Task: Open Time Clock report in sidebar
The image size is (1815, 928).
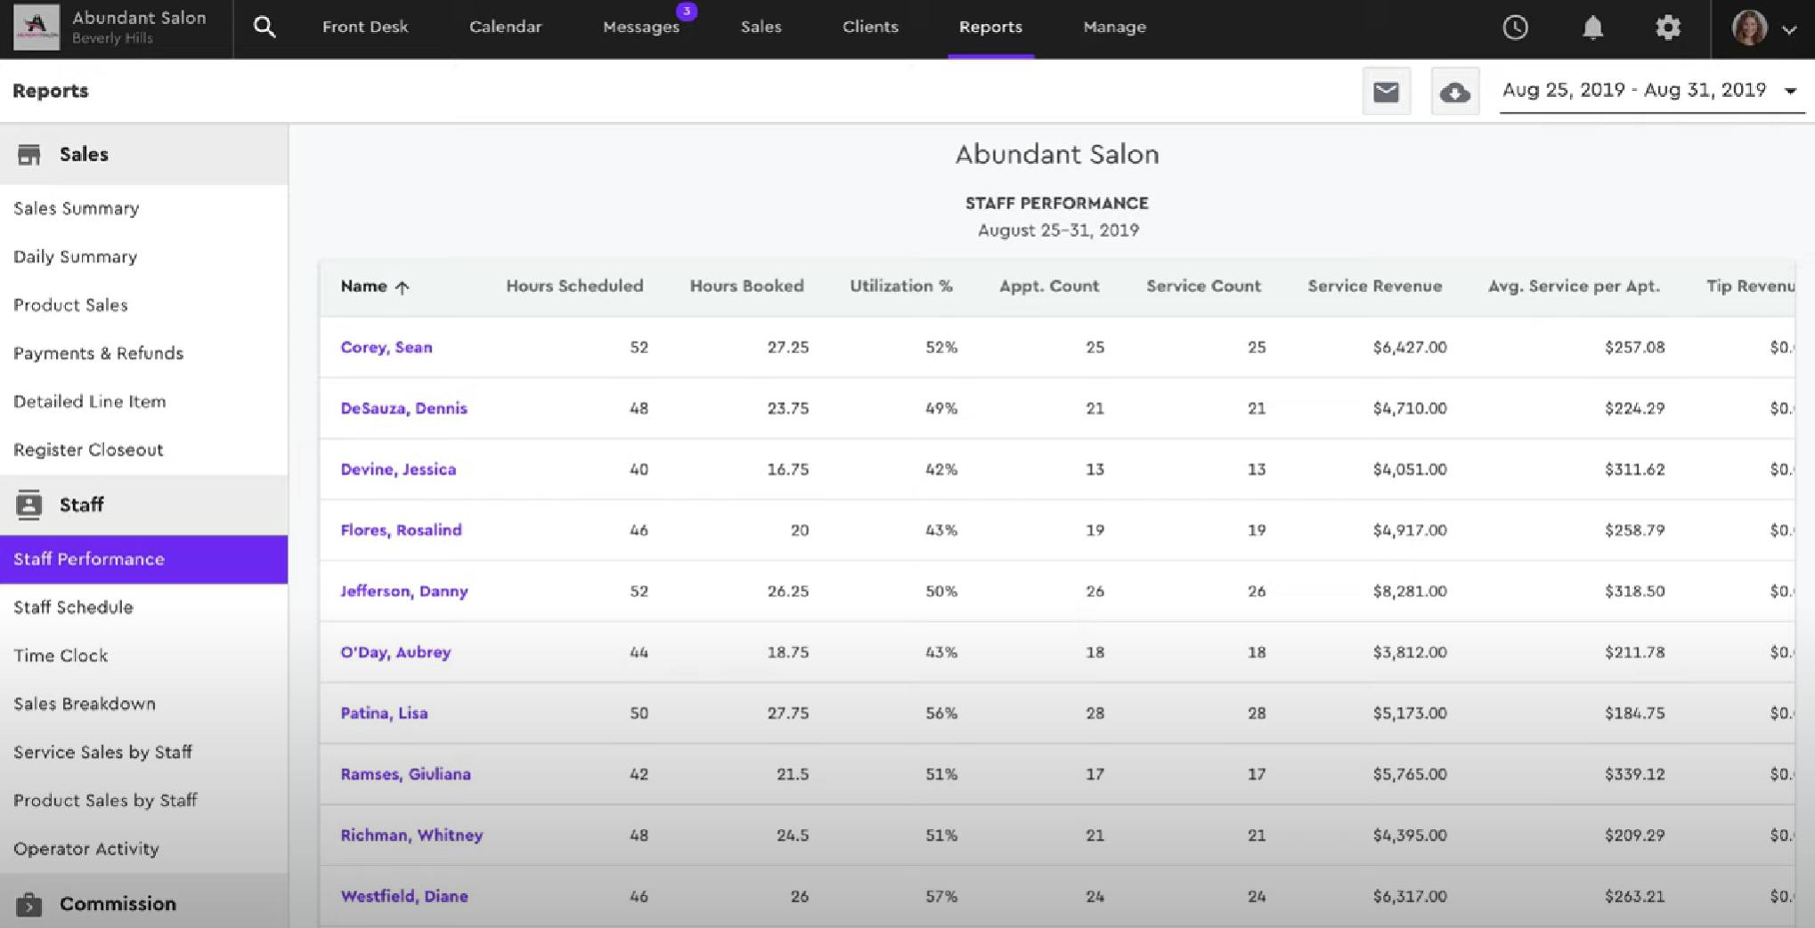Action: point(61,656)
